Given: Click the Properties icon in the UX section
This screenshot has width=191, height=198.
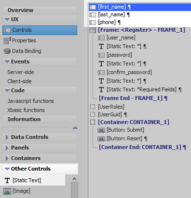Looking at the screenshot, I should tap(7, 41).
